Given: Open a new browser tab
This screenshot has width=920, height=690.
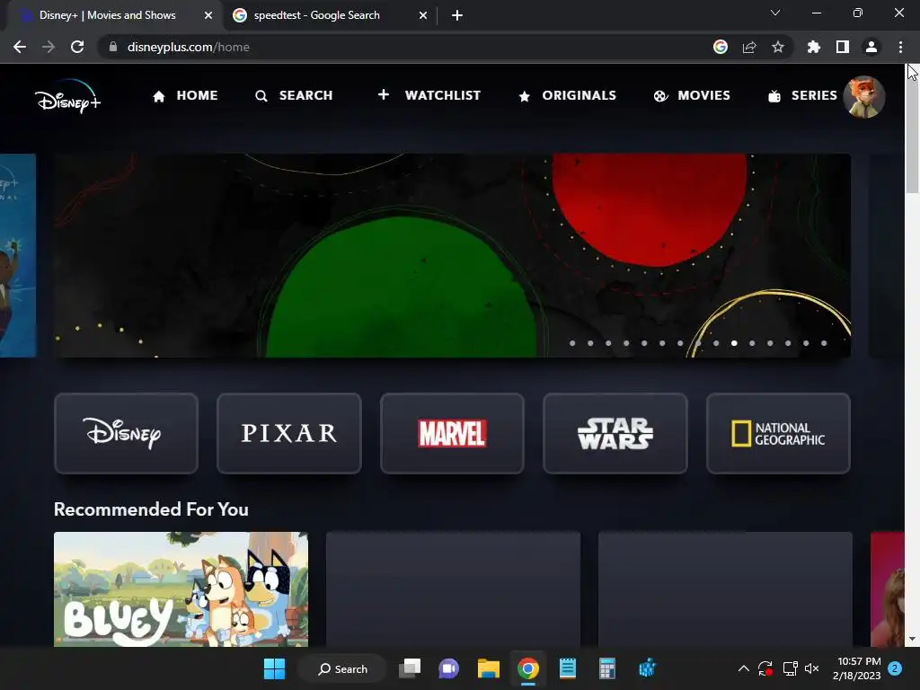Looking at the screenshot, I should point(457,16).
